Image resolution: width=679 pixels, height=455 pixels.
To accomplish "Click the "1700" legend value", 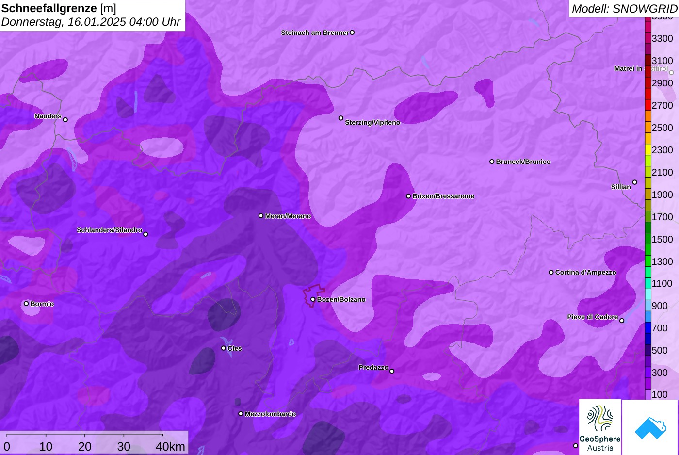I will (663, 217).
